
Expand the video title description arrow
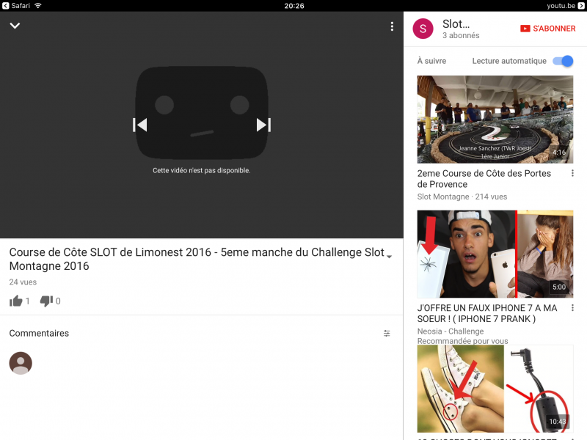point(389,256)
